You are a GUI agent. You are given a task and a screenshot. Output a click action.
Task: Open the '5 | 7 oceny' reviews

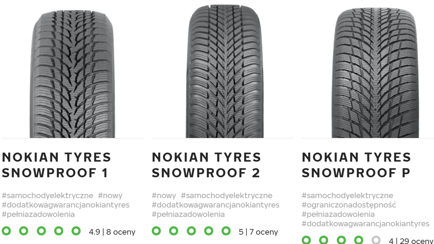pyautogui.click(x=258, y=232)
